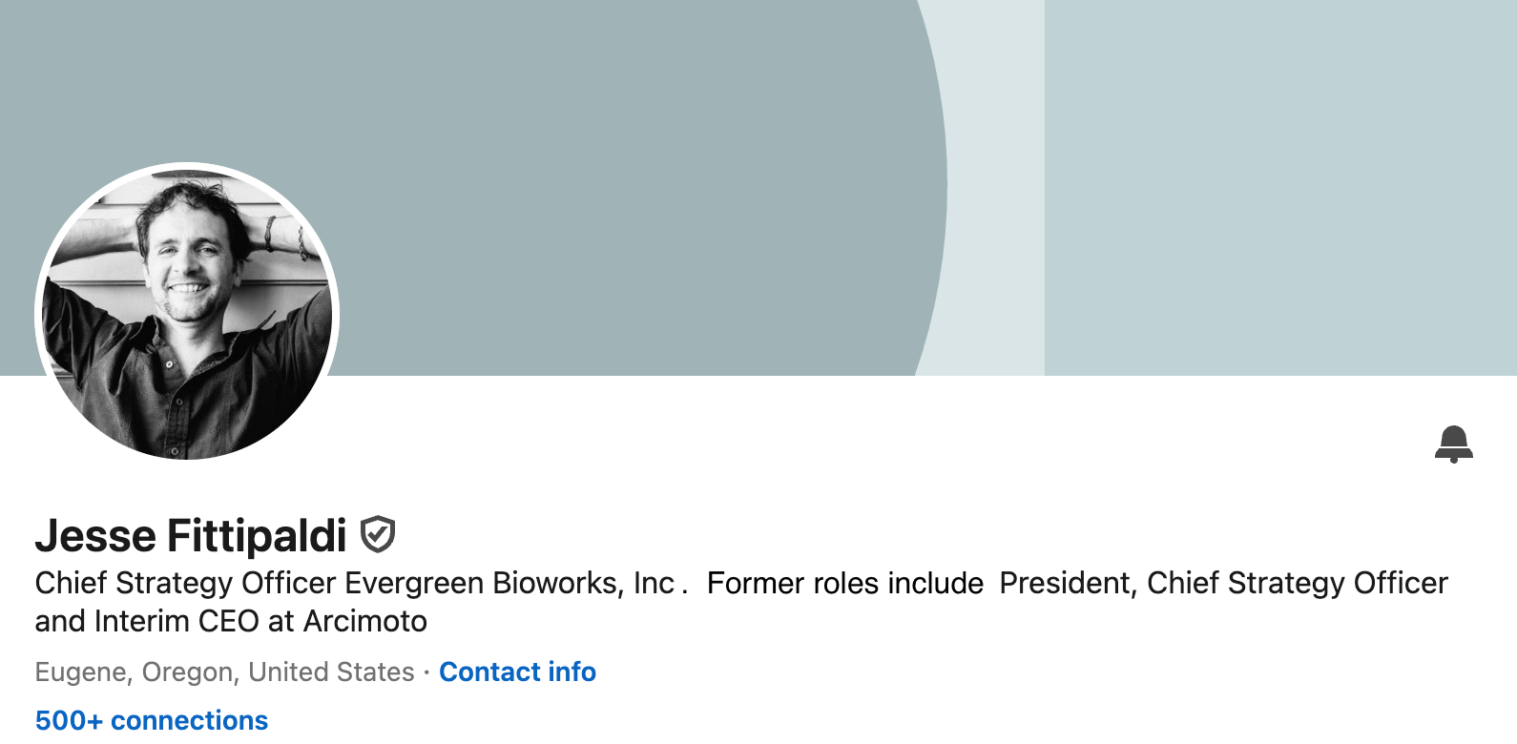
Task: Click "Former roles include" in the headline
Action: [844, 583]
